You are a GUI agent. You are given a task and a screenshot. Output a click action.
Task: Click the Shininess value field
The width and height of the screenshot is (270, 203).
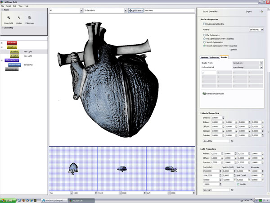pos(216,118)
